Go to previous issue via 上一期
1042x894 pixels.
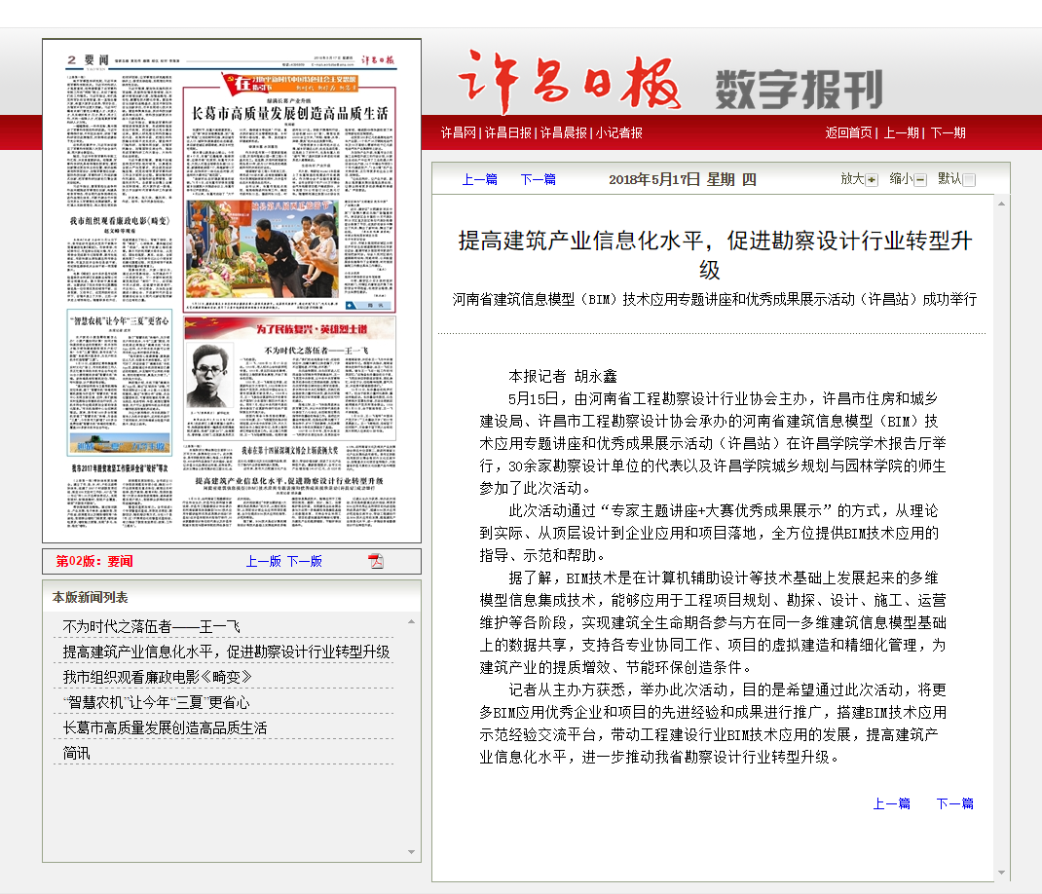point(901,132)
